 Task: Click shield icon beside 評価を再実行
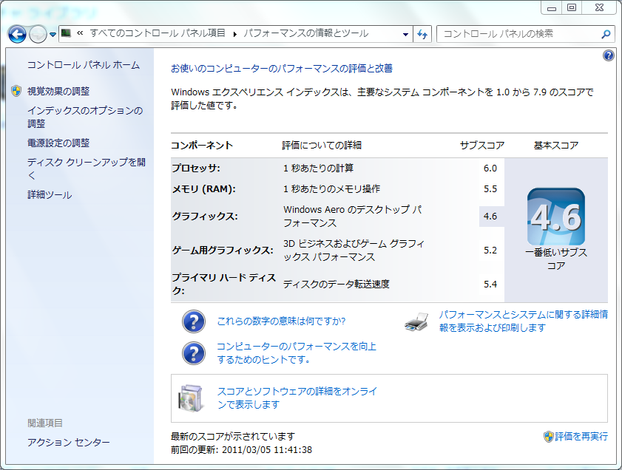tap(548, 437)
